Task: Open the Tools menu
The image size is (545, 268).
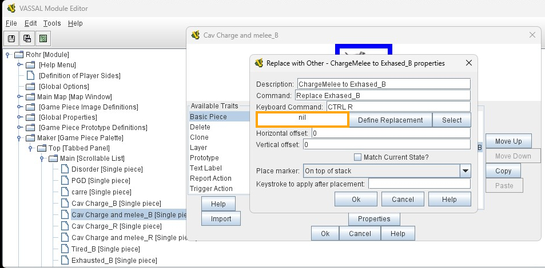Action: [x=52, y=23]
